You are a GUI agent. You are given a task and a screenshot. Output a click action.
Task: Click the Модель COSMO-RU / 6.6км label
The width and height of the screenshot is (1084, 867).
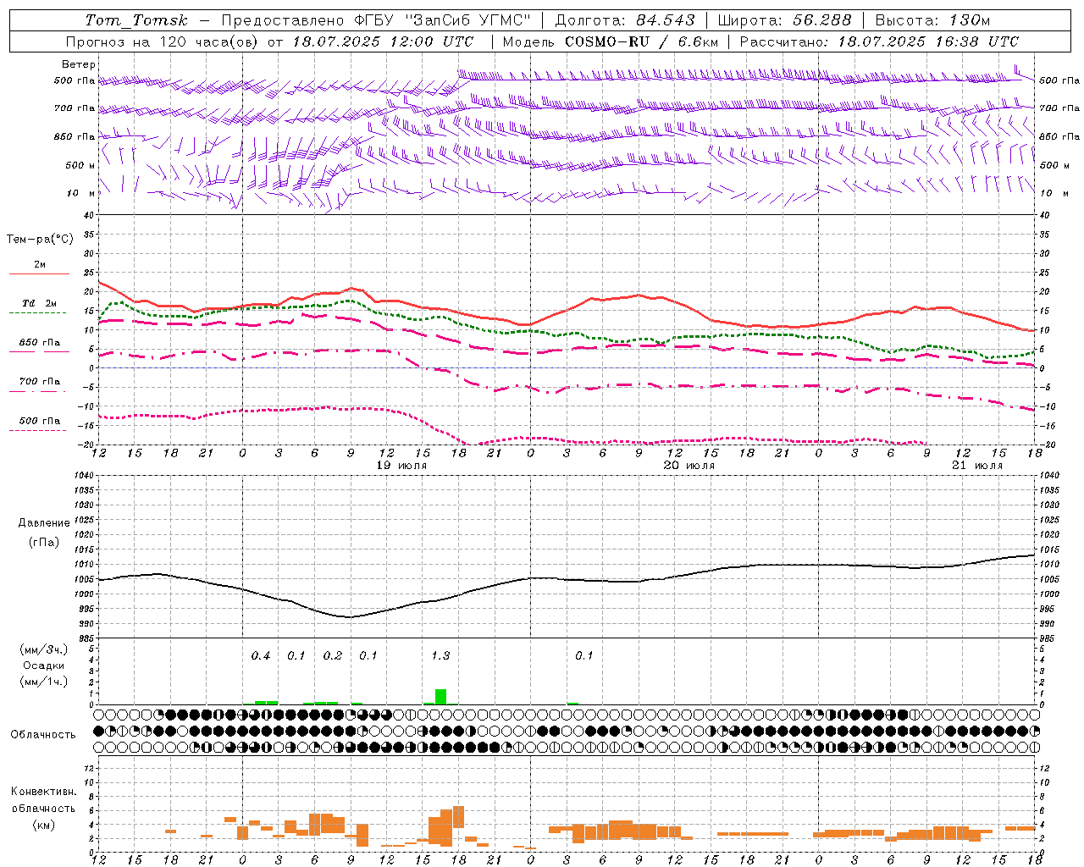tap(611, 41)
